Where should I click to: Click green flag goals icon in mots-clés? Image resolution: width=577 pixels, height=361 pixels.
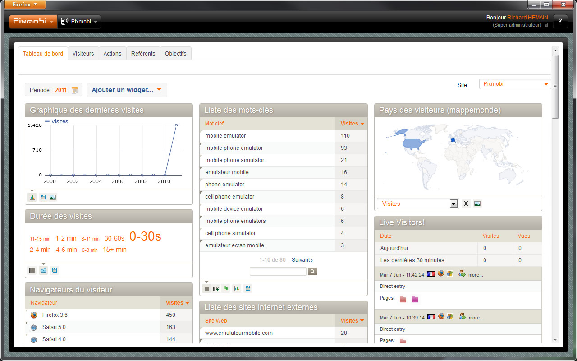226,288
